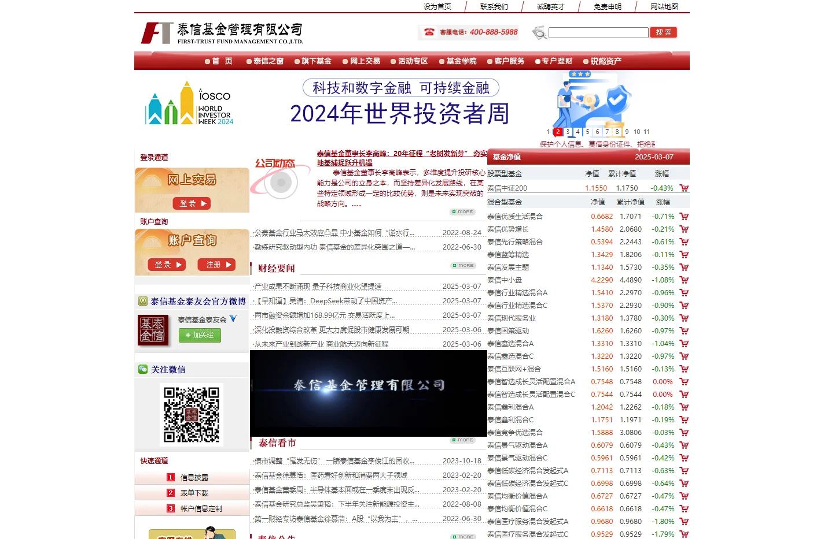Viewport: 824px width, 539px height.
Task: Click the shopping cart icon for 泰信中证200
Action: [x=684, y=188]
